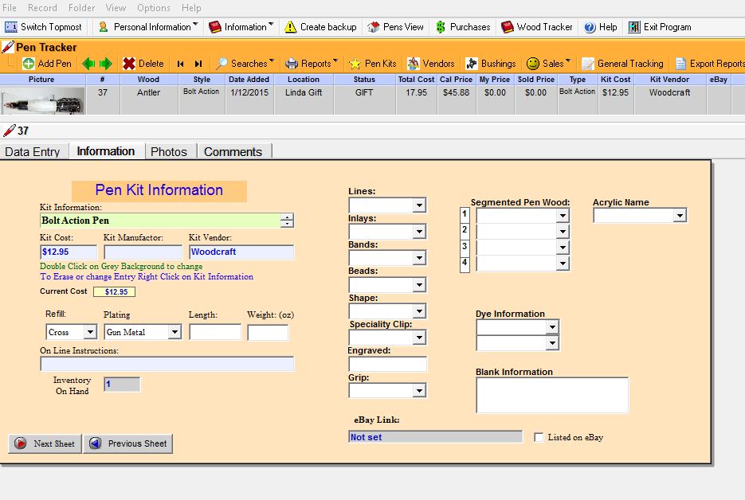Image resolution: width=745 pixels, height=500 pixels.
Task: Open the Bushings toolbar icon
Action: pos(472,64)
